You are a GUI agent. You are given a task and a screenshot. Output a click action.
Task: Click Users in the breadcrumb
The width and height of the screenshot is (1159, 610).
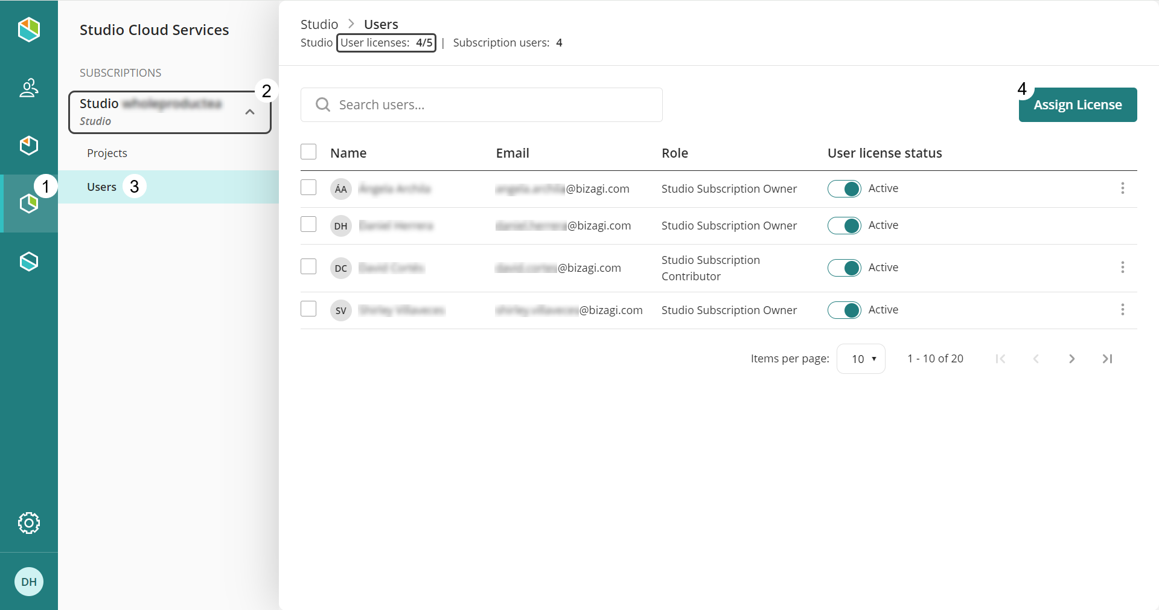(x=381, y=24)
